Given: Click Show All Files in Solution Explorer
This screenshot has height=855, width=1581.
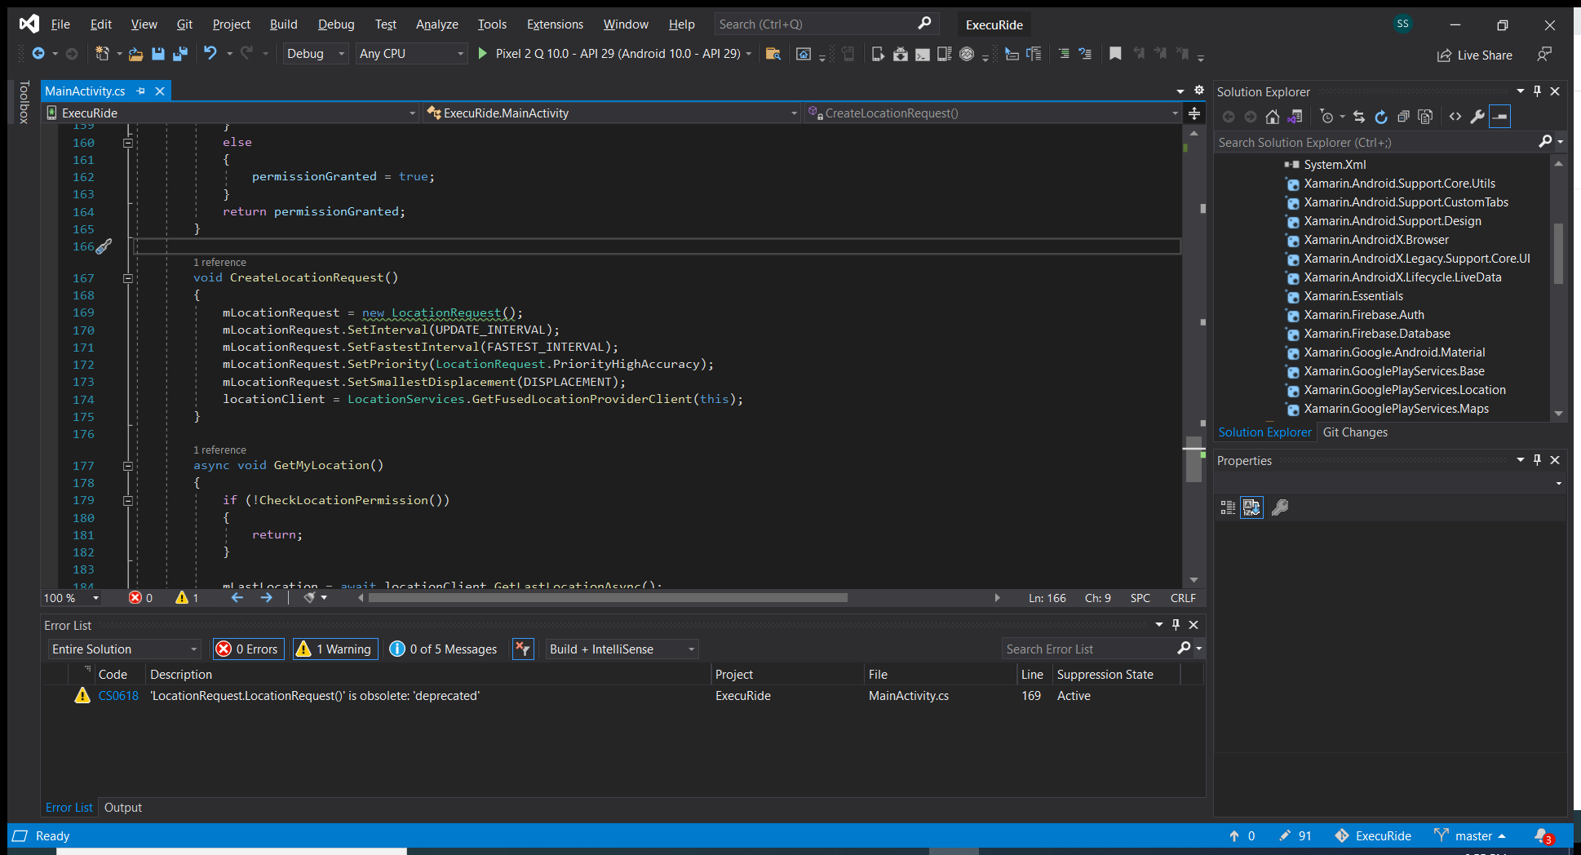Looking at the screenshot, I should point(1425,117).
